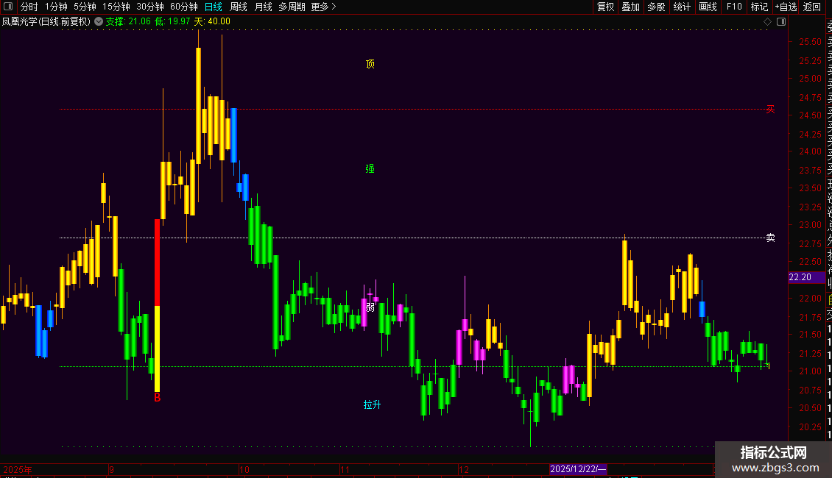Switch to 分时 intraday view
The image size is (832, 478).
[x=29, y=7]
